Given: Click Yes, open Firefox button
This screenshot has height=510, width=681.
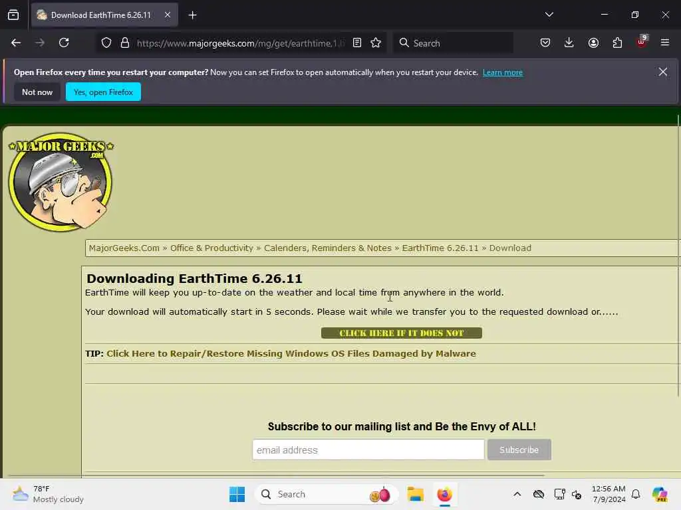Looking at the screenshot, I should (x=103, y=92).
